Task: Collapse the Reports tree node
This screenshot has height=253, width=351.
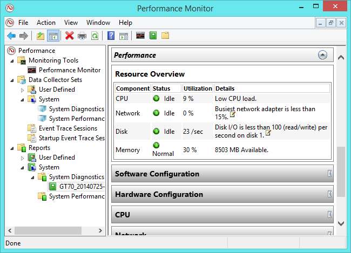Action: point(12,148)
